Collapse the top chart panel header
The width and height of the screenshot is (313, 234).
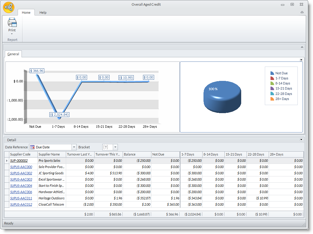[302, 47]
